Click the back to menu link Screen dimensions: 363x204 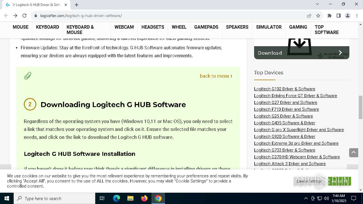click(216, 76)
